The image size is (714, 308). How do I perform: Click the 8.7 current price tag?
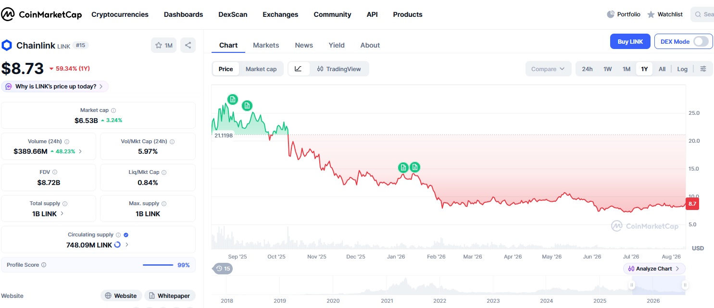click(692, 204)
